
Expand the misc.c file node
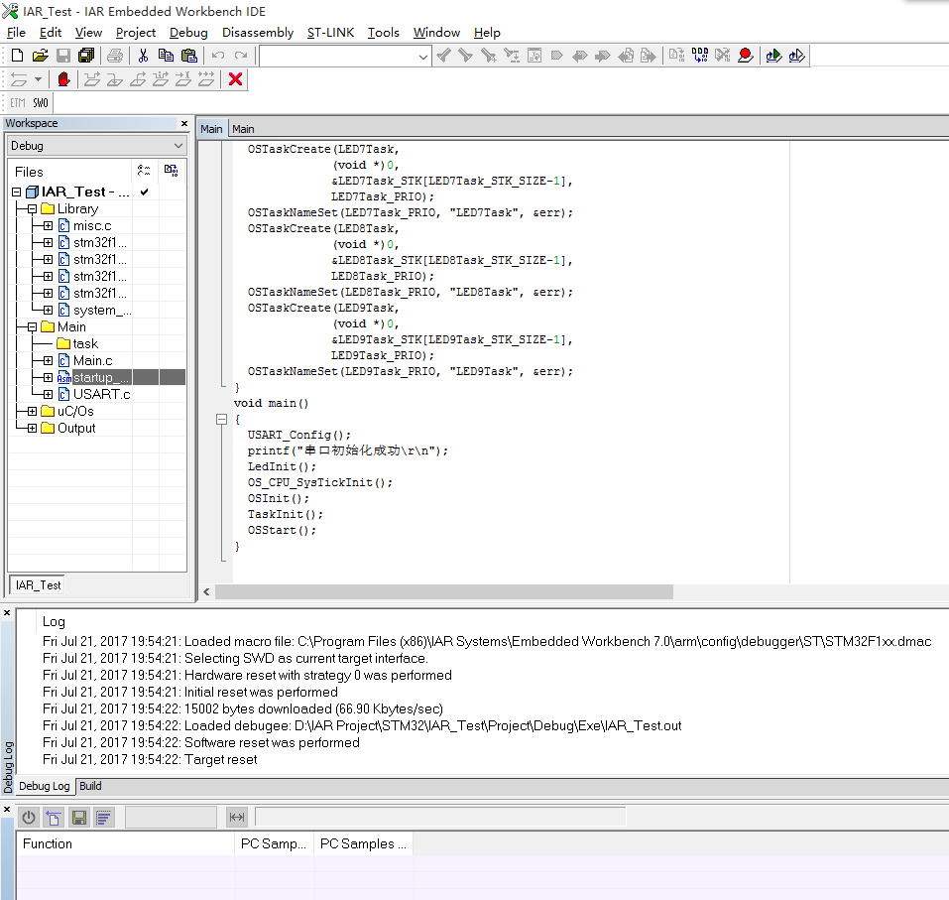point(48,226)
